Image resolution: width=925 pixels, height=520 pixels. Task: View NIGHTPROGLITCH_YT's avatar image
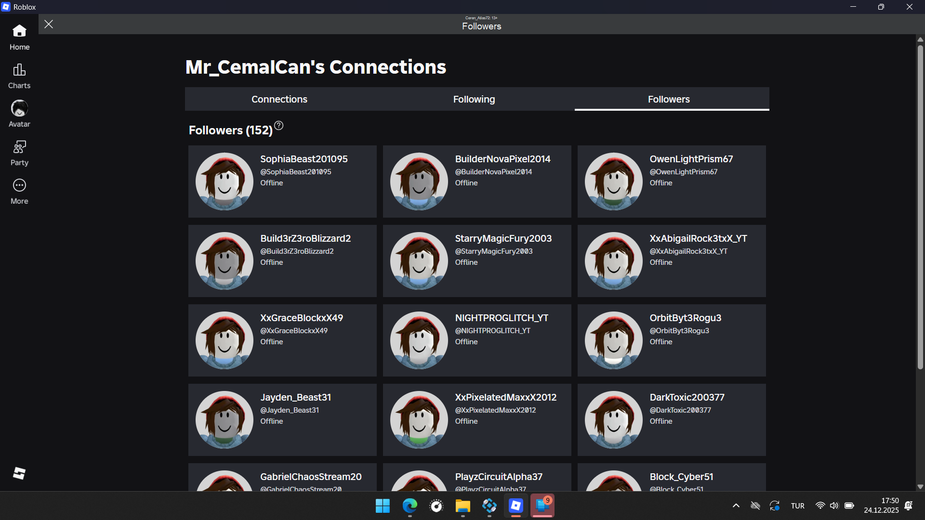(419, 340)
